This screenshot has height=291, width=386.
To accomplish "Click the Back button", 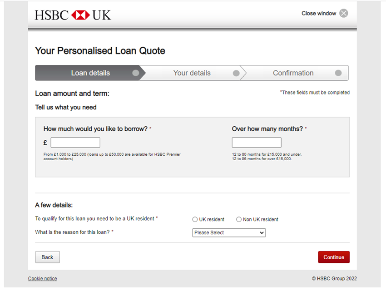I will click(47, 257).
